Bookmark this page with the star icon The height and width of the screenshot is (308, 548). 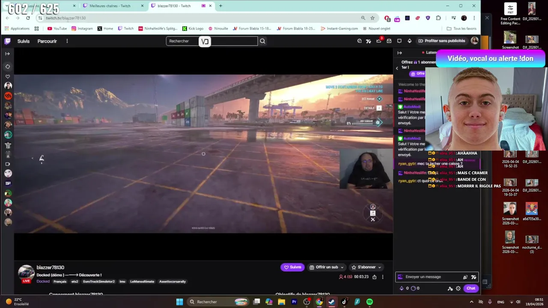click(x=372, y=18)
